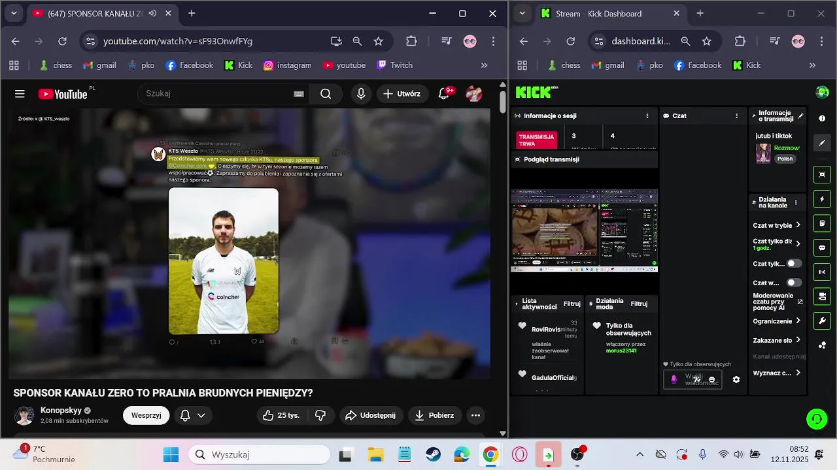
Task: Click the Windows taskbar 'Wyszukaj' search box
Action: [259, 455]
